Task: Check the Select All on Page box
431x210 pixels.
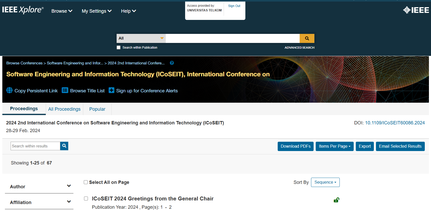Action: click(x=86, y=182)
